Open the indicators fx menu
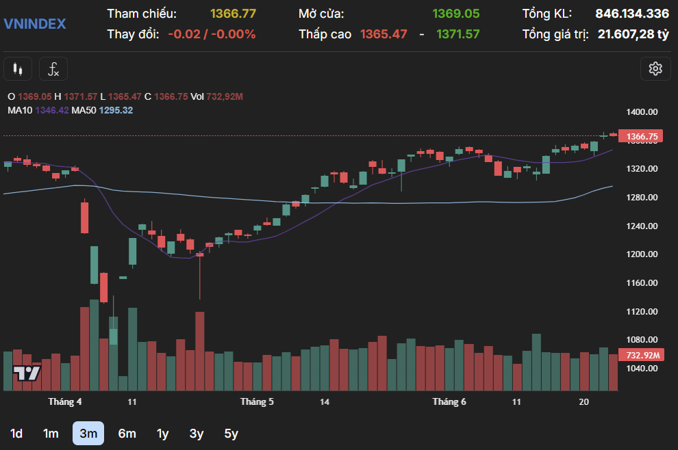 click(53, 69)
